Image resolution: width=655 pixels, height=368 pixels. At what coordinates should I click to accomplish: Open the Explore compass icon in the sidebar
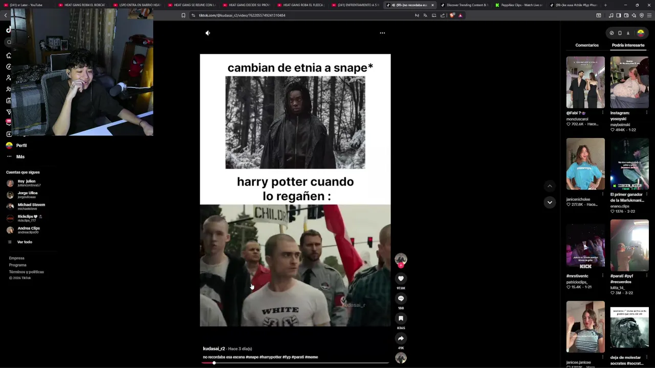9,66
